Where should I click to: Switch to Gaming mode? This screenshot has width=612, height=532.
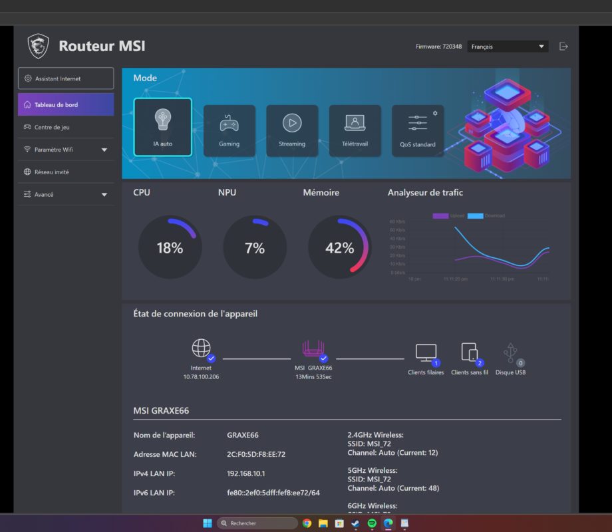tap(229, 130)
